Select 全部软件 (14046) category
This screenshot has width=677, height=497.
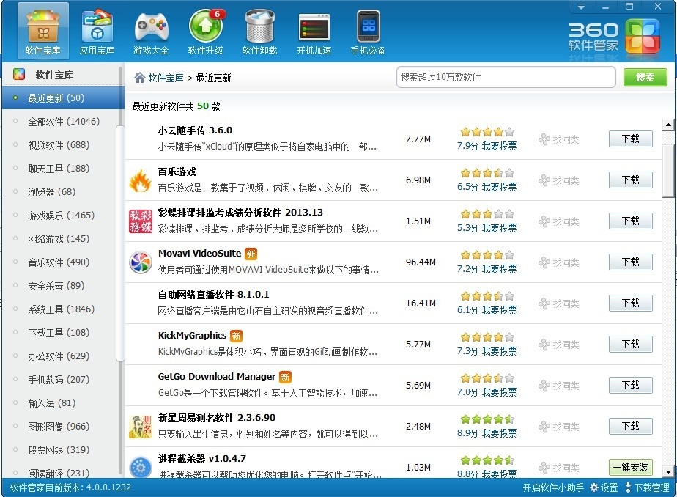click(x=63, y=122)
